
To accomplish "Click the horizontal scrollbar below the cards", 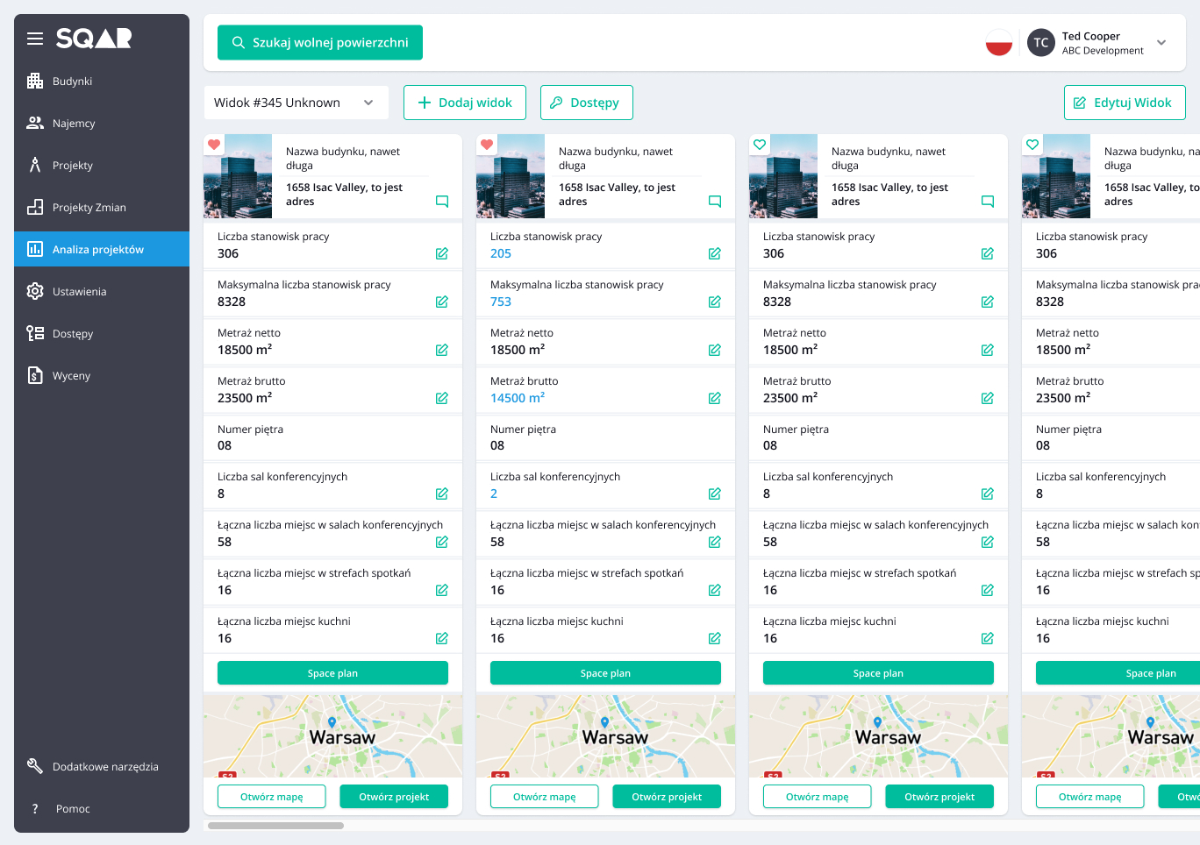I will pos(275,825).
